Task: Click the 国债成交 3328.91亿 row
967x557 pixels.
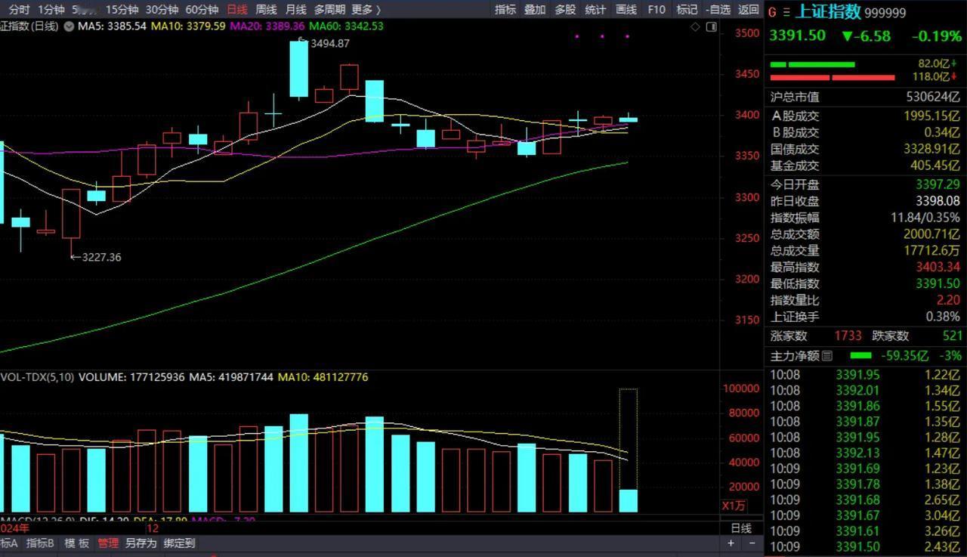Action: [866, 149]
